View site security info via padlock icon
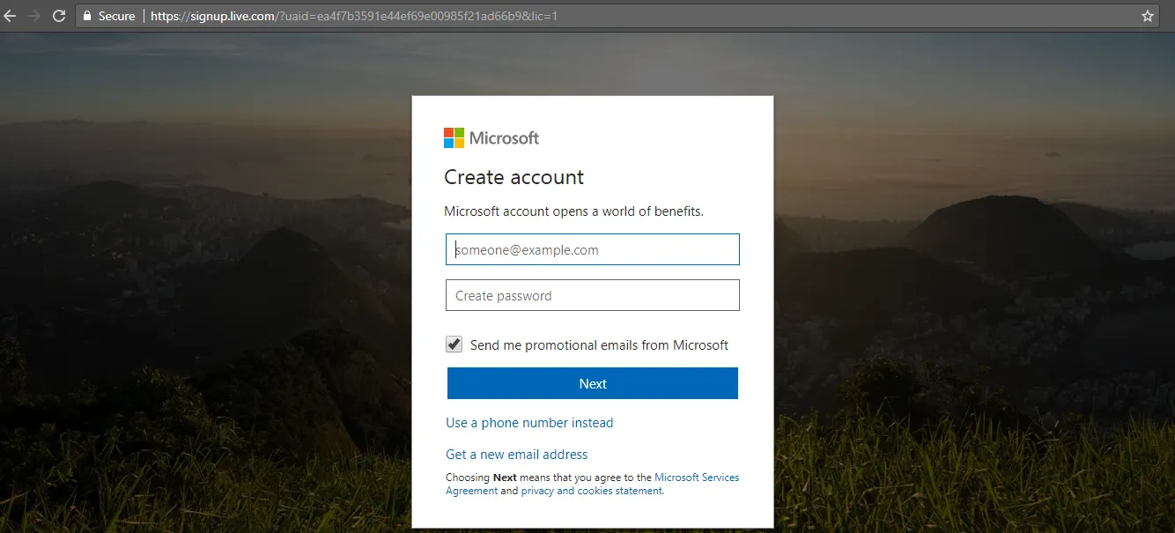The width and height of the screenshot is (1175, 533). pos(87,16)
